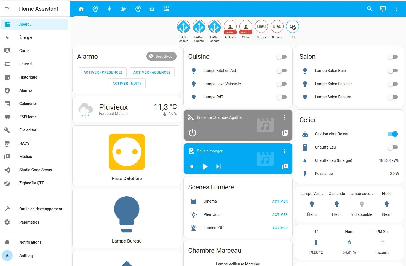The width and height of the screenshot is (406, 266).
Task: Open the Salle à manger three-dot menu
Action: click(284, 151)
